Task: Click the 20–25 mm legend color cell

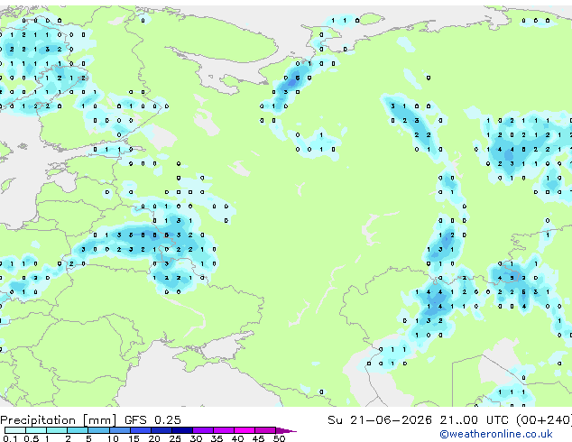Action: coord(161,430)
